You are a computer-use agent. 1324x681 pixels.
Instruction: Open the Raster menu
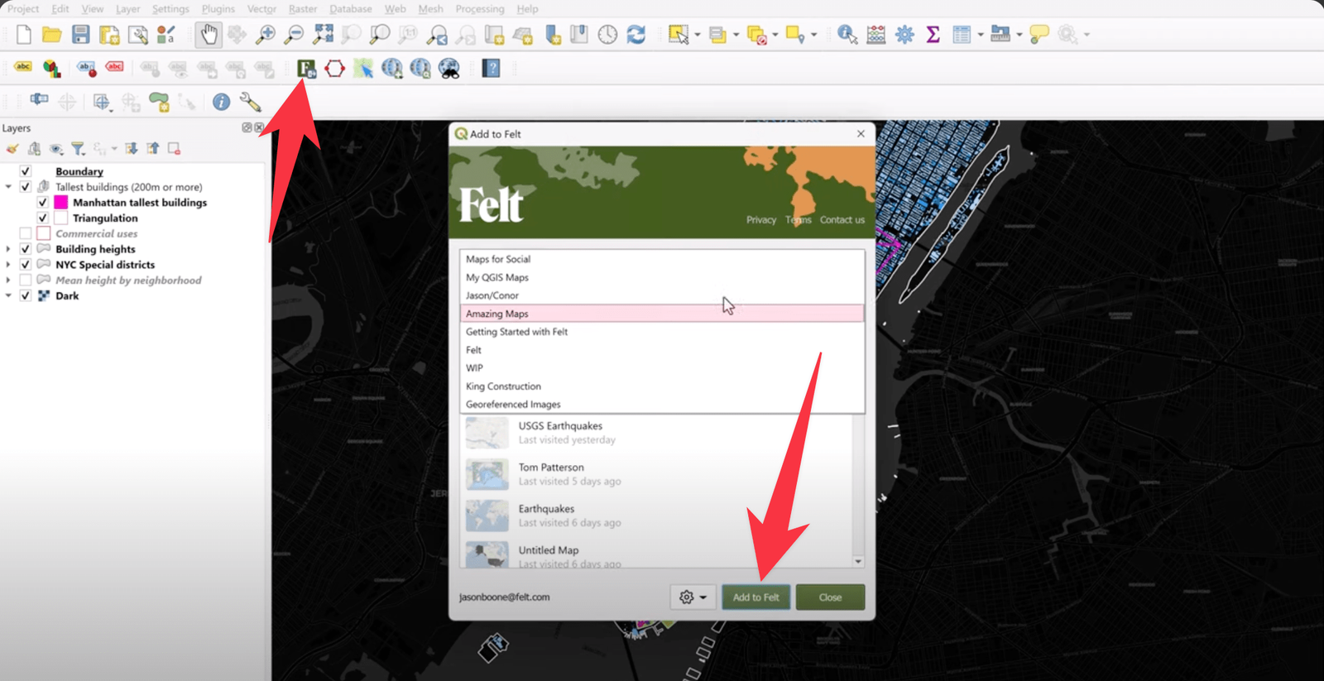click(303, 8)
